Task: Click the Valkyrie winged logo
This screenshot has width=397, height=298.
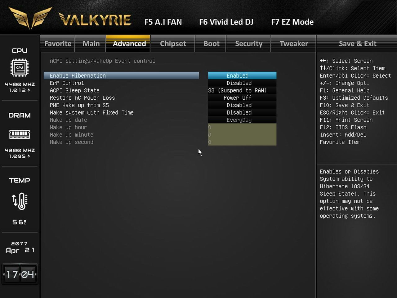Action: click(30, 18)
